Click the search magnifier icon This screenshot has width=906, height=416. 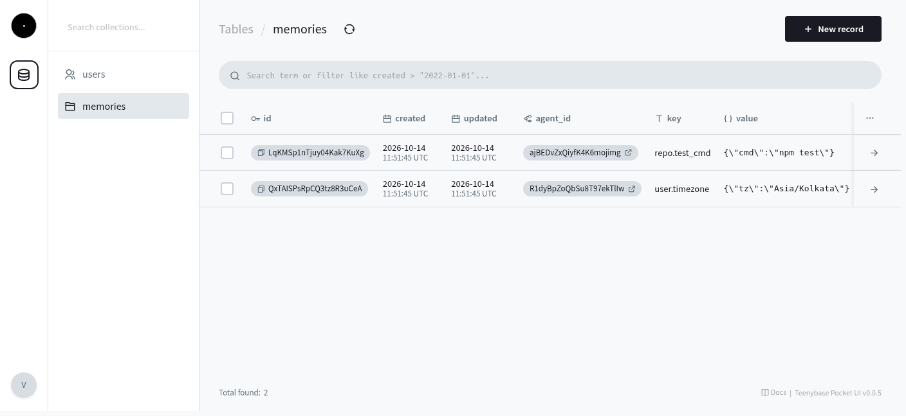[x=235, y=76]
